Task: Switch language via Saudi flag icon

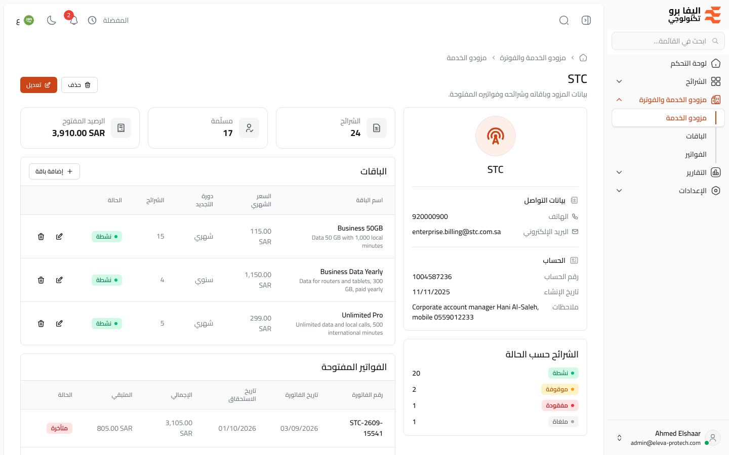Action: (29, 20)
